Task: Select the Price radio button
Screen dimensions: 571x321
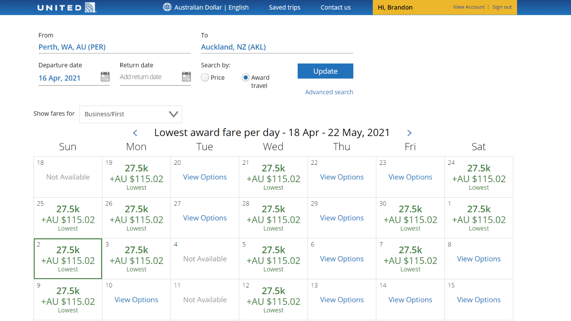Action: pyautogui.click(x=205, y=77)
